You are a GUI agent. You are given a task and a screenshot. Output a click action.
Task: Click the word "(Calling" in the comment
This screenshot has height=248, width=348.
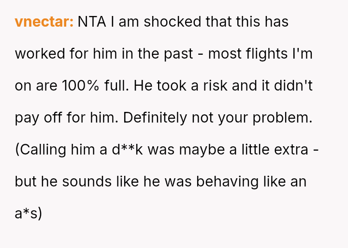[x=41, y=150]
